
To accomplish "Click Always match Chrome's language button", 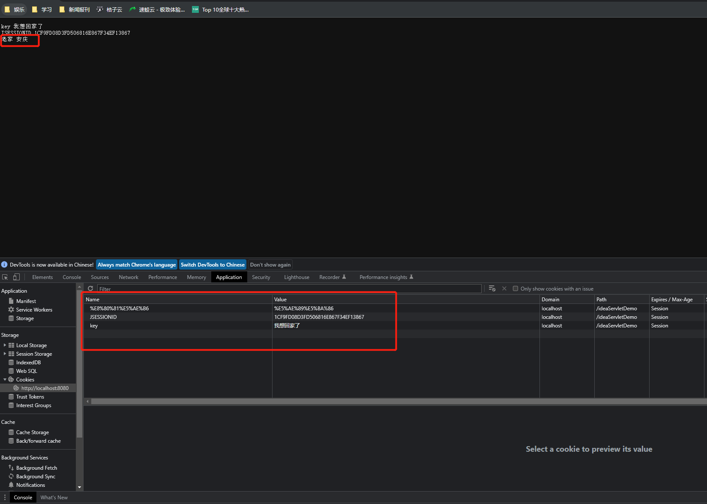I will (x=137, y=264).
